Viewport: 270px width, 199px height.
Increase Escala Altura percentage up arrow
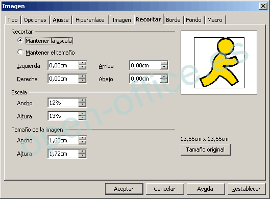(82, 114)
